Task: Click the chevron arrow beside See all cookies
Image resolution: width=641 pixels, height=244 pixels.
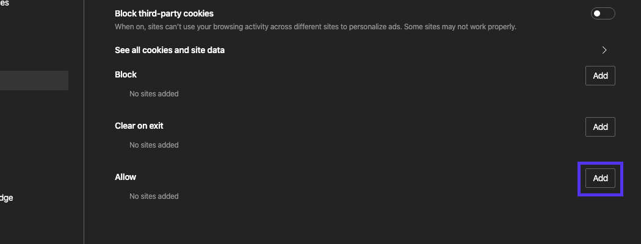Action: (x=604, y=50)
